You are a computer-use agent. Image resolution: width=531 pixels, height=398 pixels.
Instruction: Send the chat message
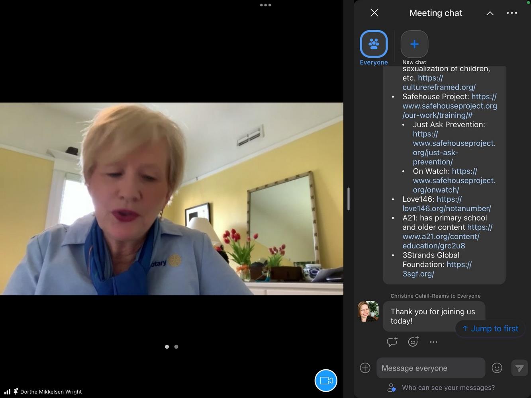coord(519,368)
